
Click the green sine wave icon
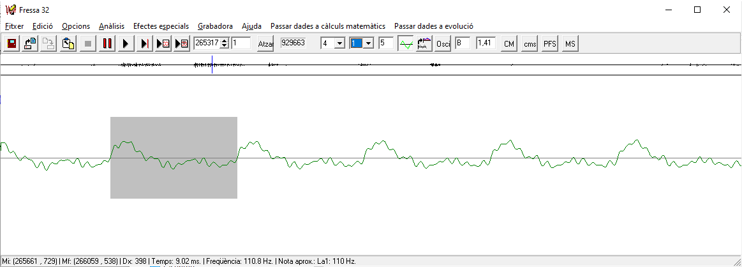tap(405, 43)
